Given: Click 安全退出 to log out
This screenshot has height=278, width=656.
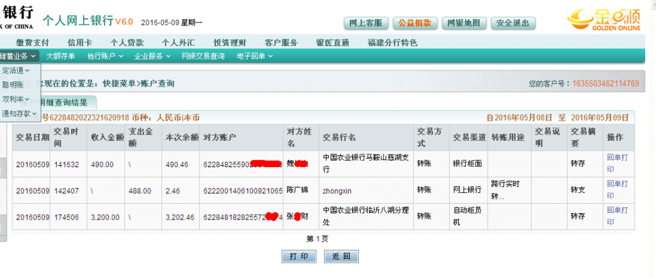Looking at the screenshot, I should 513,24.
